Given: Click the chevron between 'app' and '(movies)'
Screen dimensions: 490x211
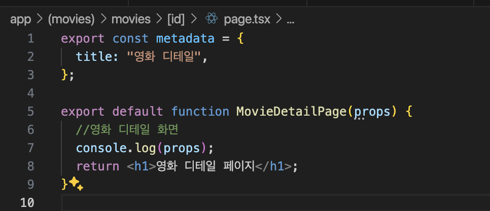Looking at the screenshot, I should [40, 20].
